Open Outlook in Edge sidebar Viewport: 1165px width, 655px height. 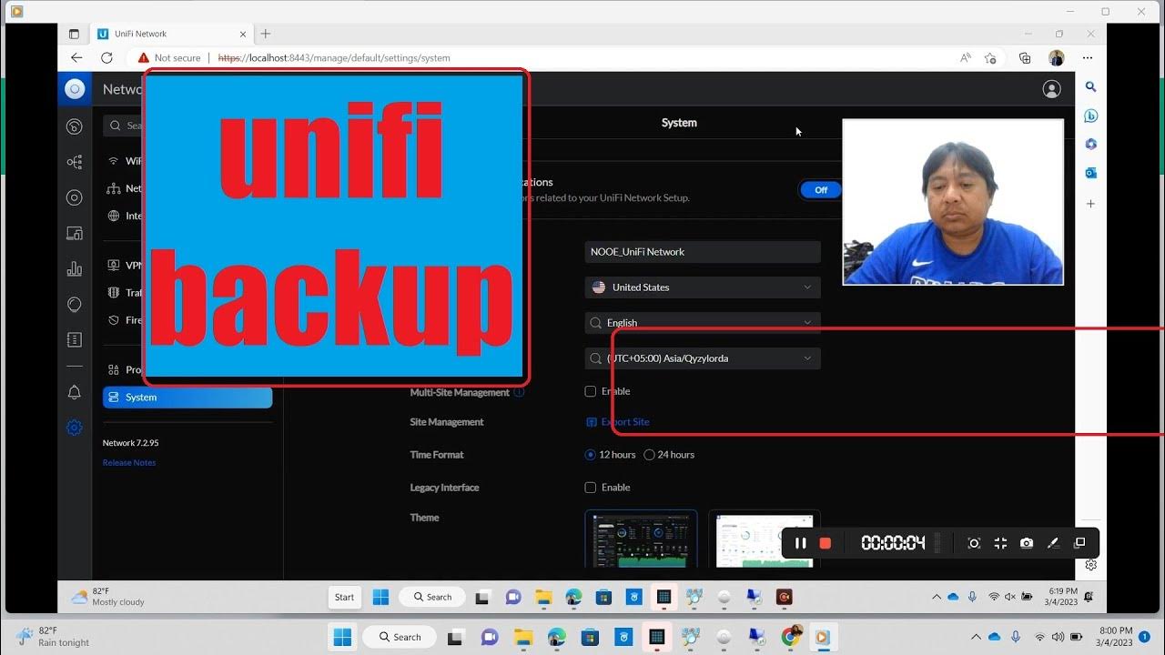1090,173
